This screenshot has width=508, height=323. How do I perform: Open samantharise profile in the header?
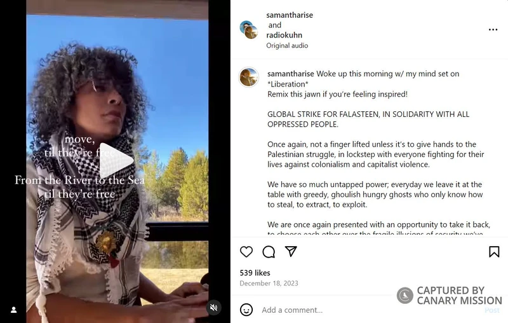point(290,15)
